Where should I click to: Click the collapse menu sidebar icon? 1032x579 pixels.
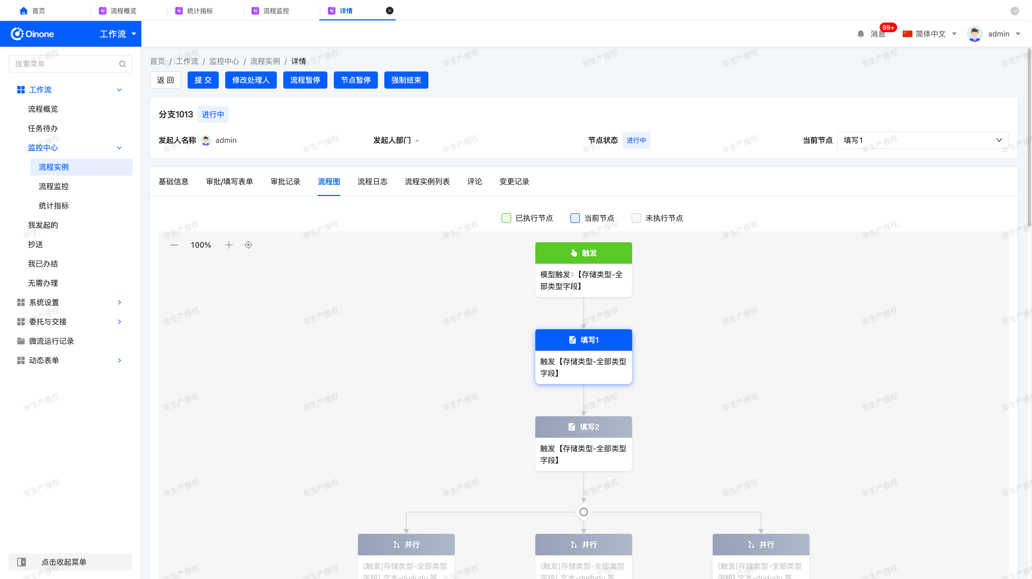(x=21, y=562)
